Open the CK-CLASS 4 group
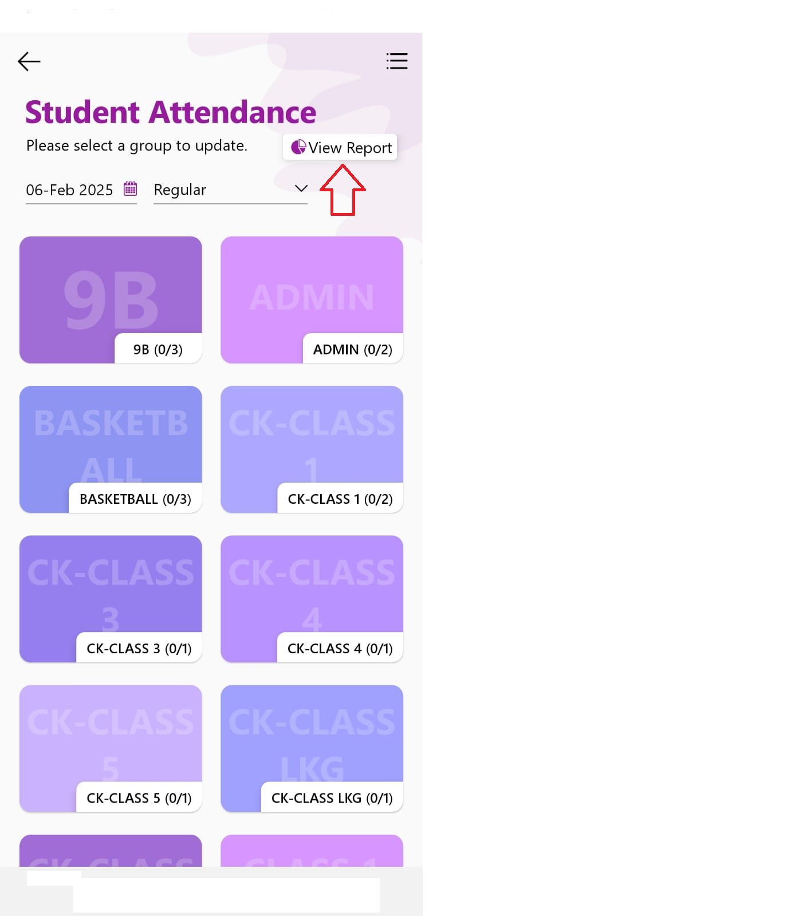Viewport: 787px width, 916px height. click(312, 599)
